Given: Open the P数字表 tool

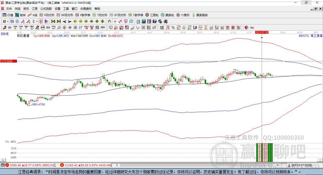Looking at the screenshot, I should pyautogui.click(x=83, y=15).
